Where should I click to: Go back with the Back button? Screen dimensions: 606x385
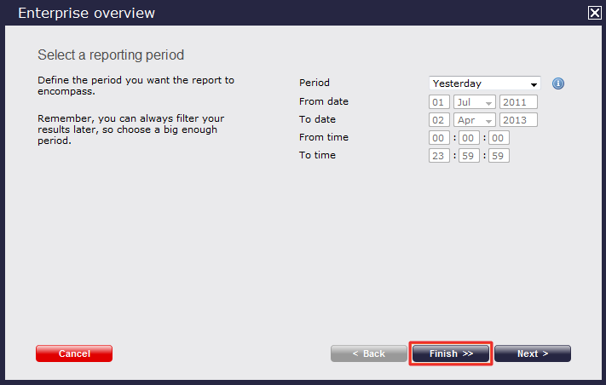pyautogui.click(x=369, y=353)
